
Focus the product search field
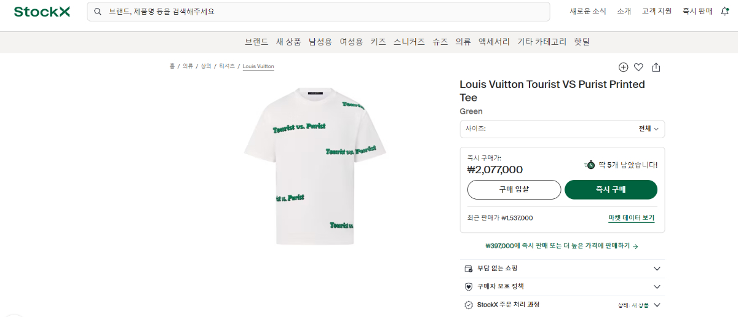tap(320, 12)
